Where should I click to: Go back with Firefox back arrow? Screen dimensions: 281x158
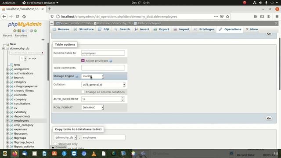pyautogui.click(x=4, y=17)
